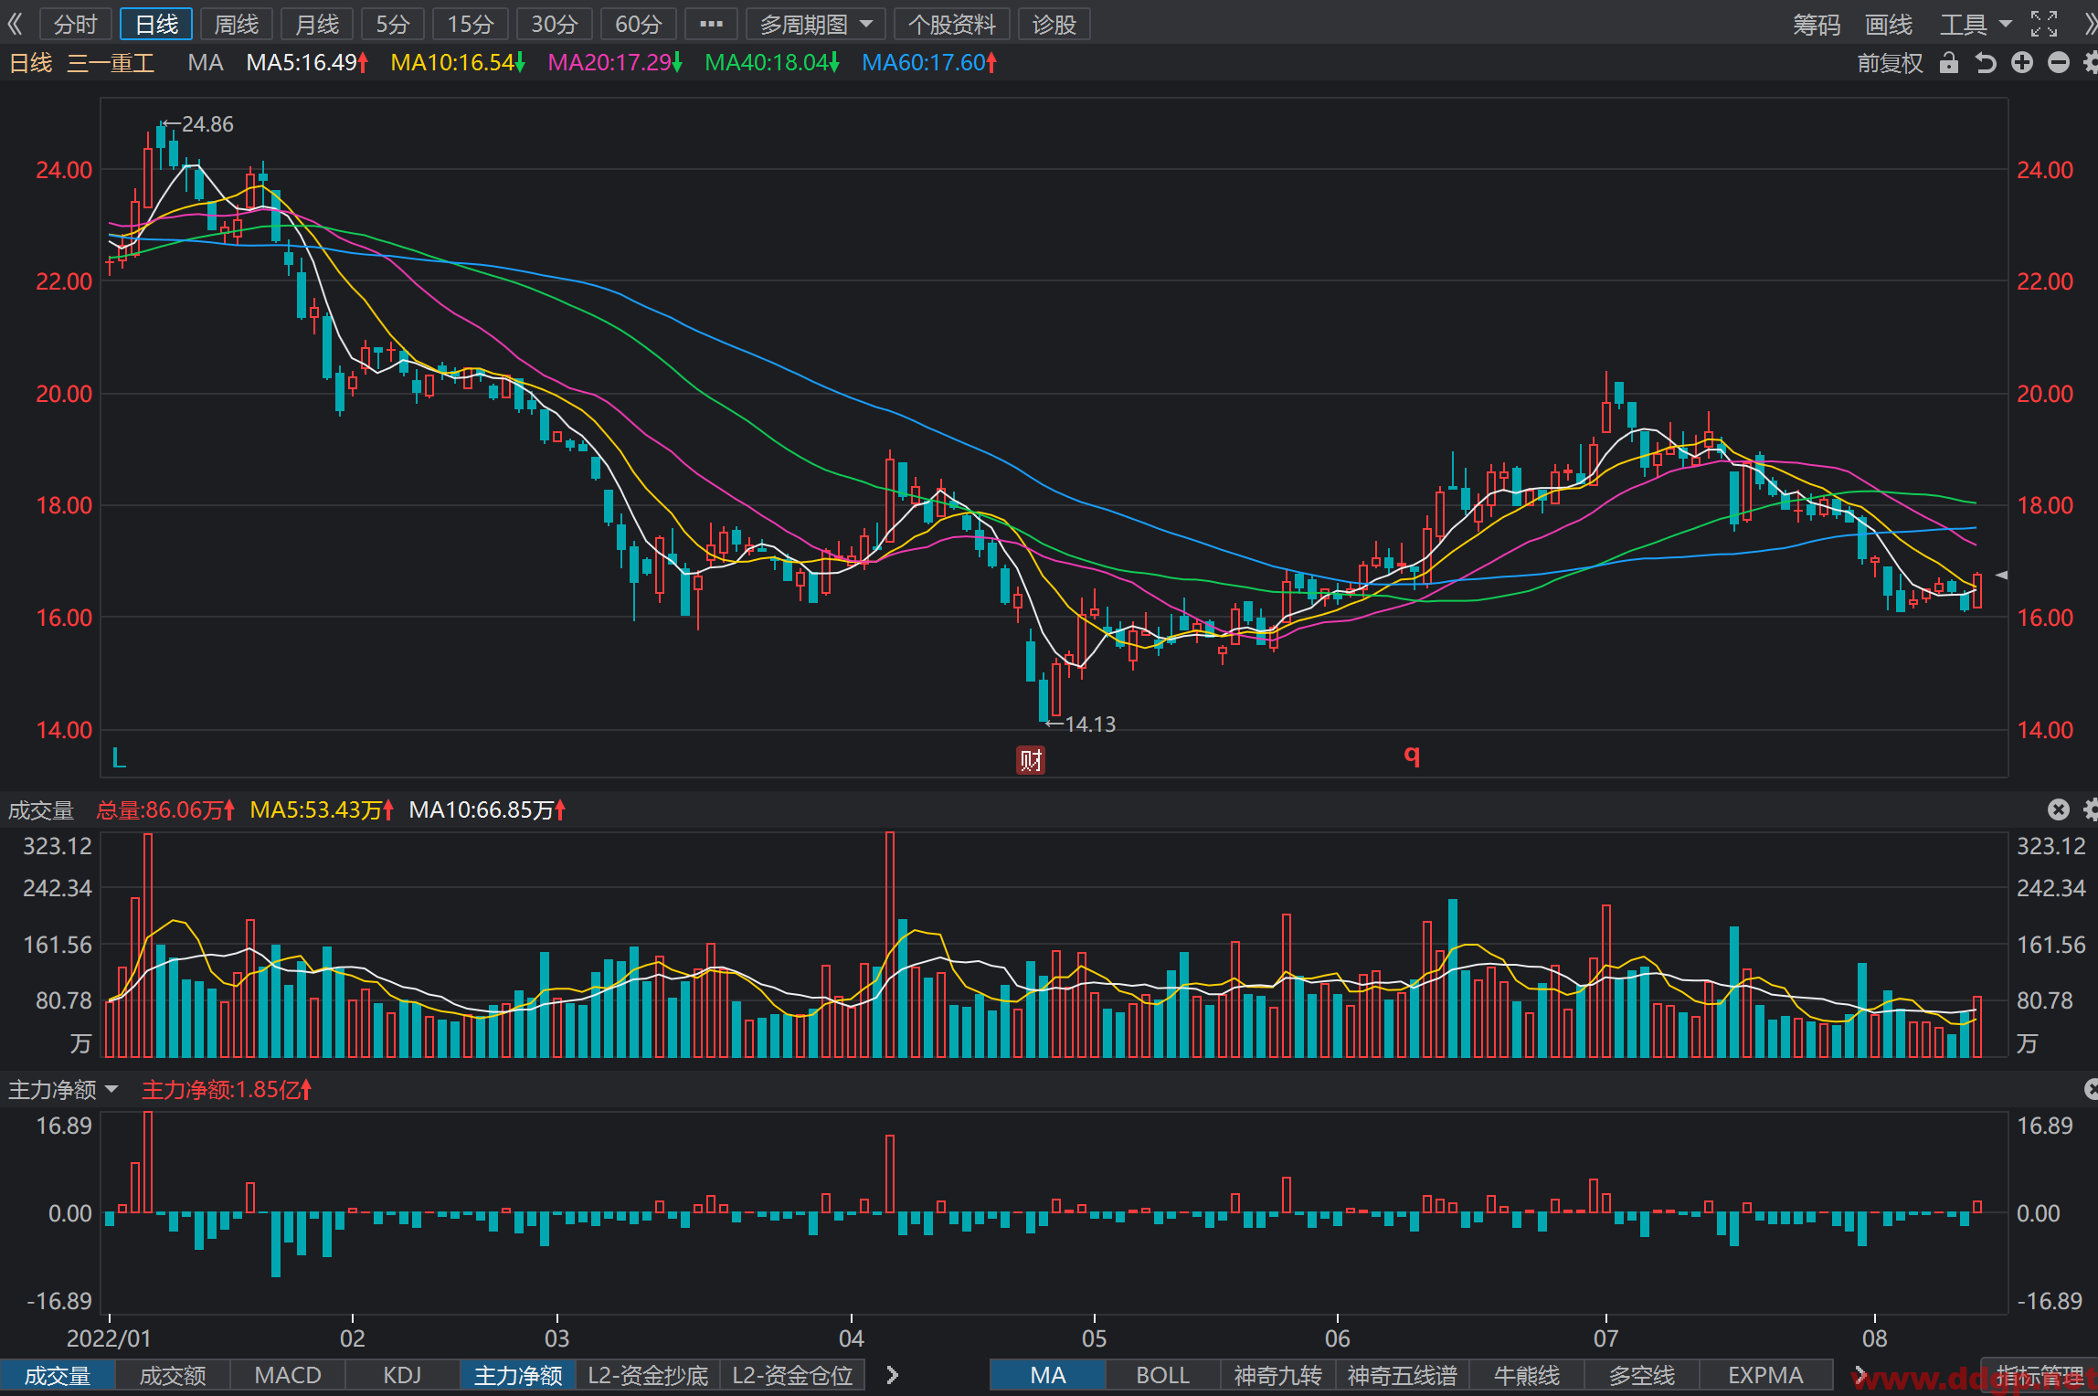Open the 主力净额 indicator dropdown
The image size is (2098, 1396).
click(63, 1089)
